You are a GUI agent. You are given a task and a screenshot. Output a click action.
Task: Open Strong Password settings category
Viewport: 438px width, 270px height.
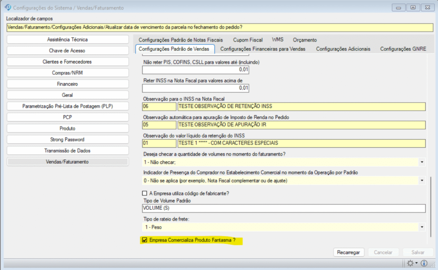[68, 140]
